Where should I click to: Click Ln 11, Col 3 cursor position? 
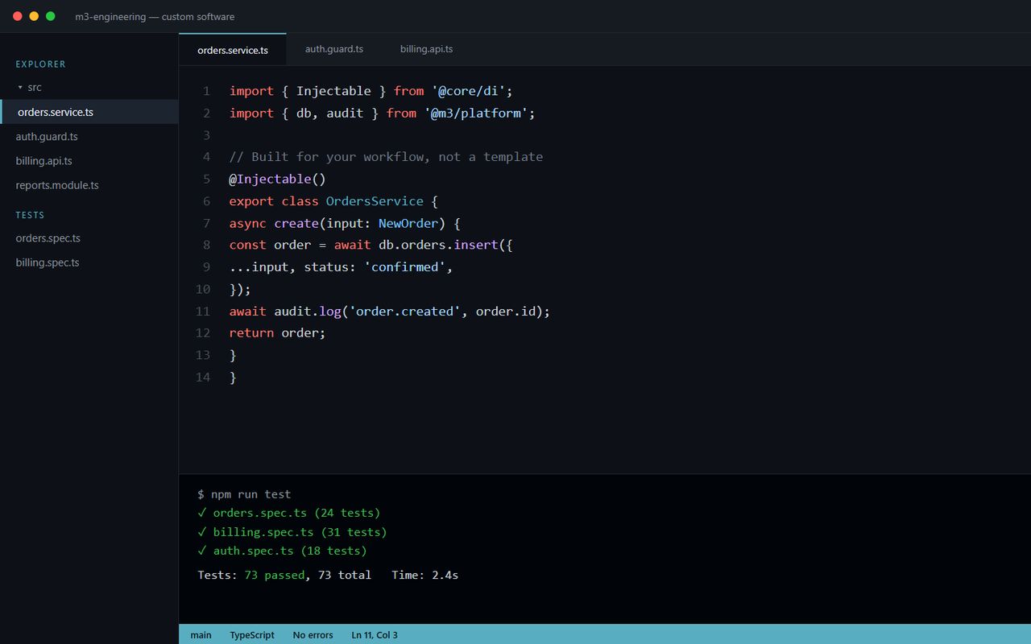375,635
